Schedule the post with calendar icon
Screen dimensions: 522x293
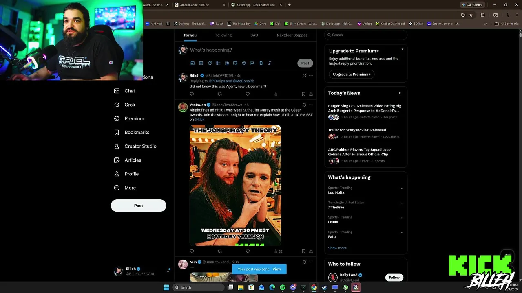pyautogui.click(x=235, y=63)
